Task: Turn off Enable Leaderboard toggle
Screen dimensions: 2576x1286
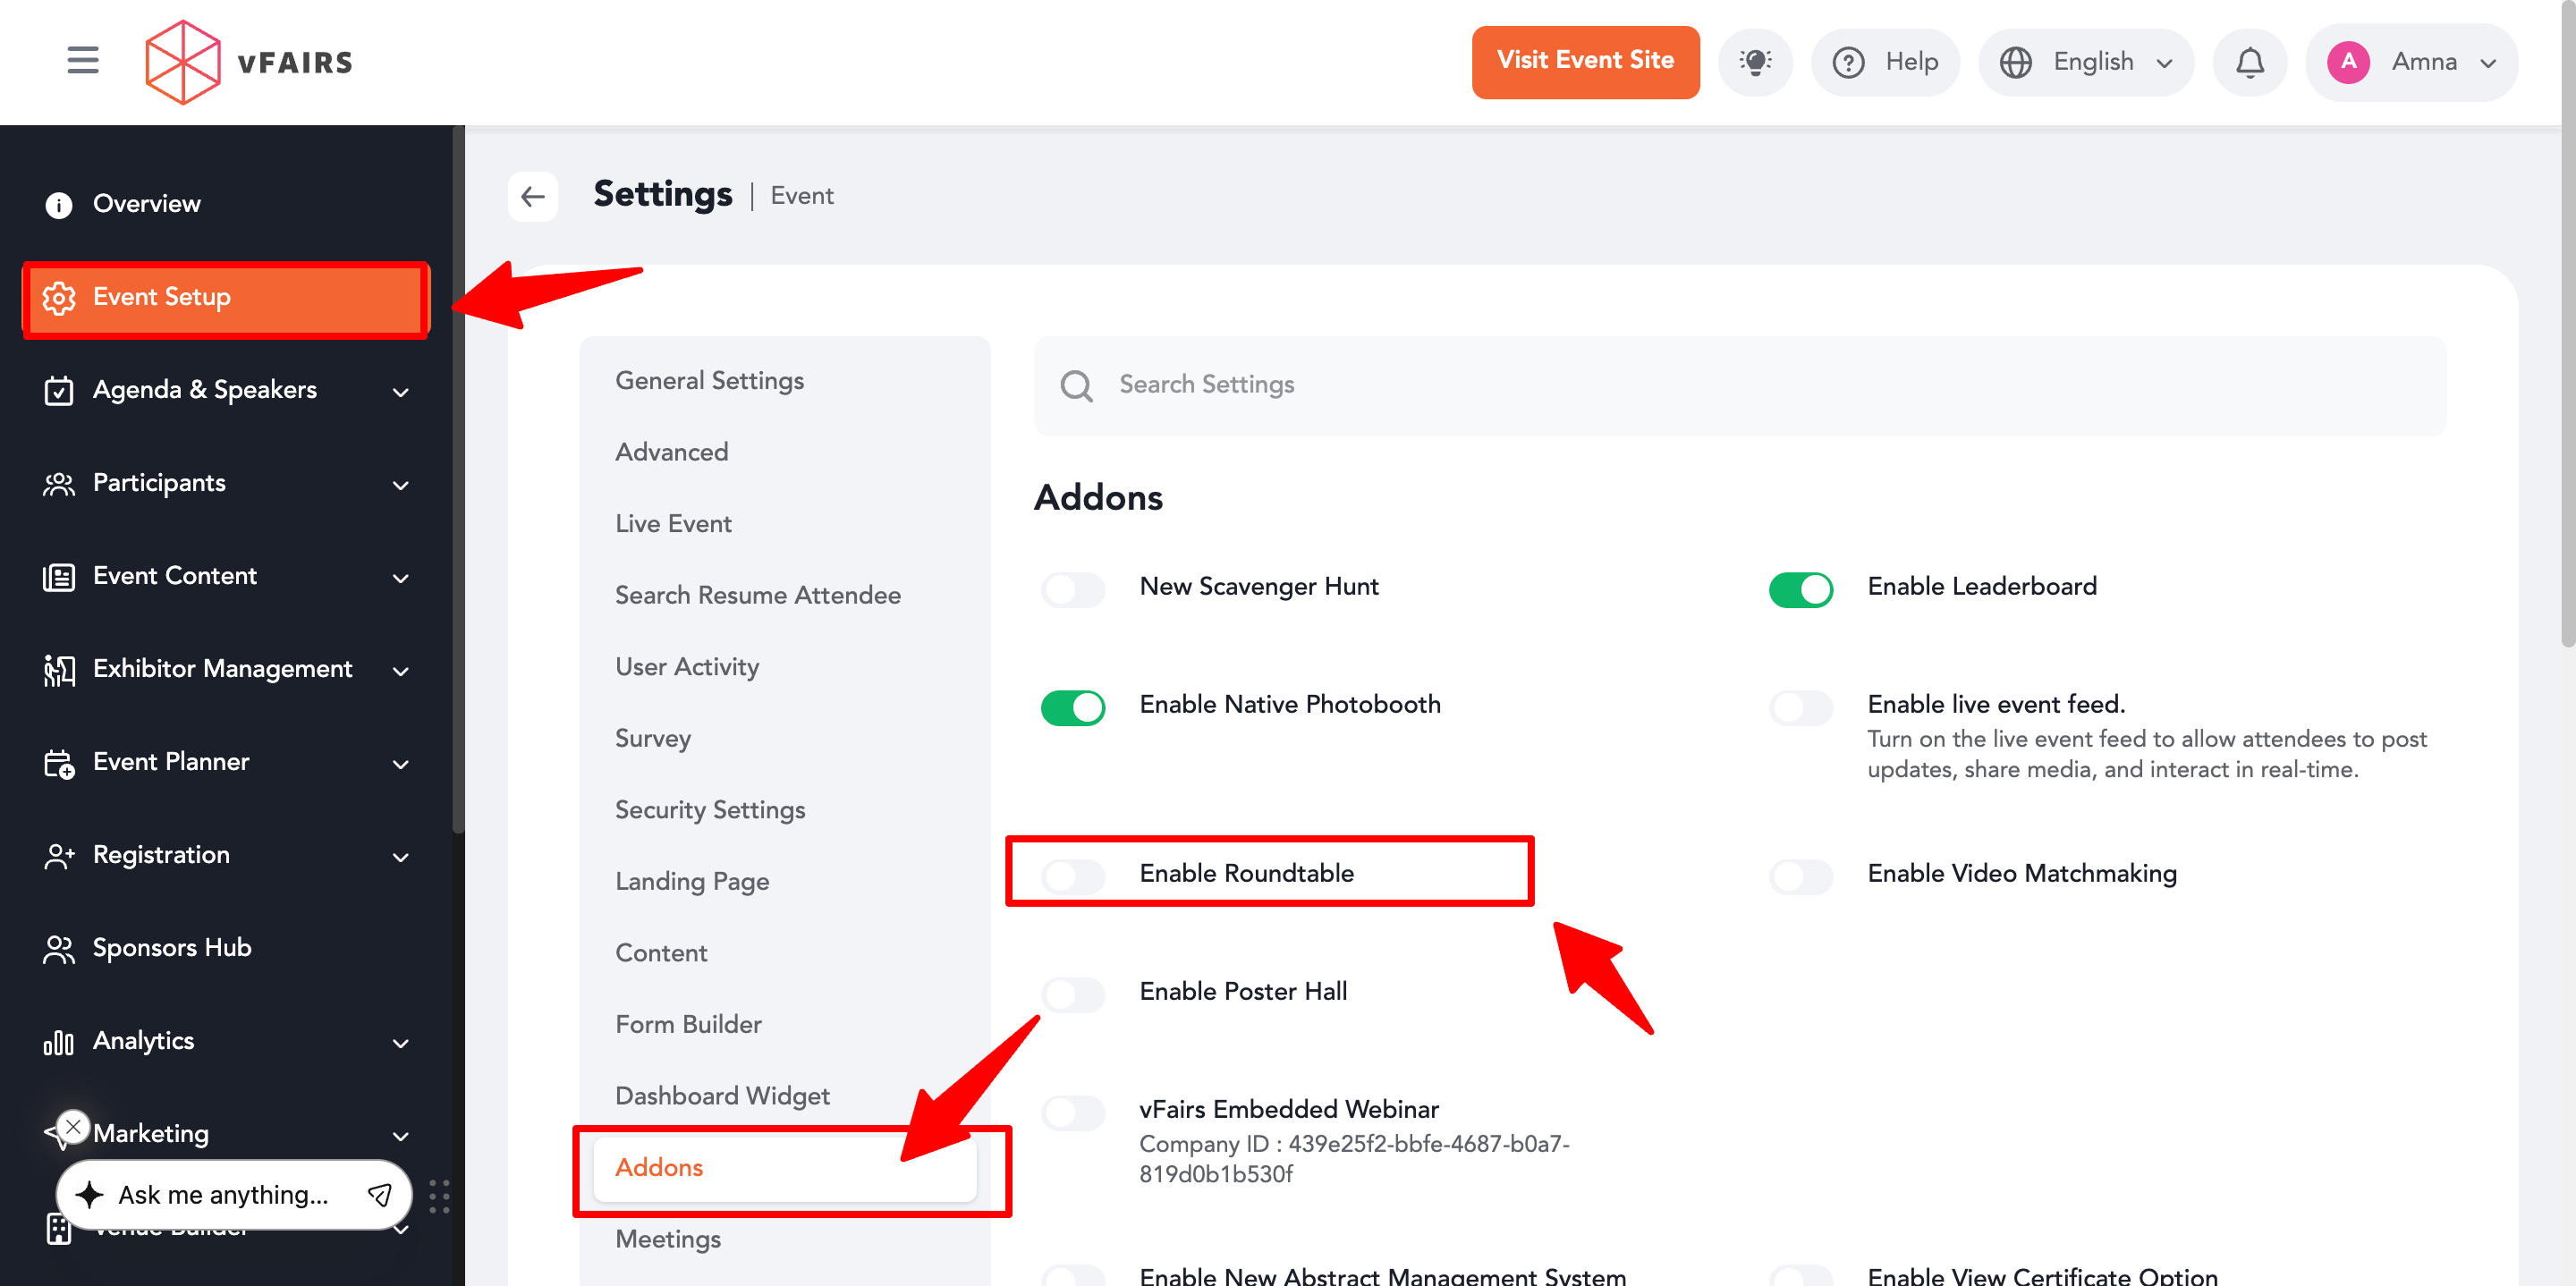Action: (1800, 589)
